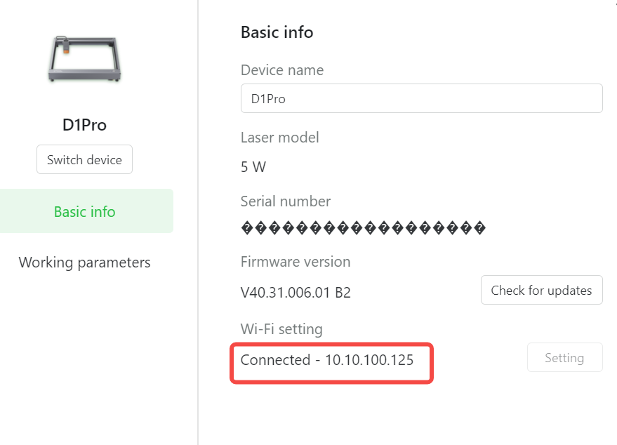Click the D1Pro laser engraver device image
The image size is (617, 445).
click(x=84, y=59)
